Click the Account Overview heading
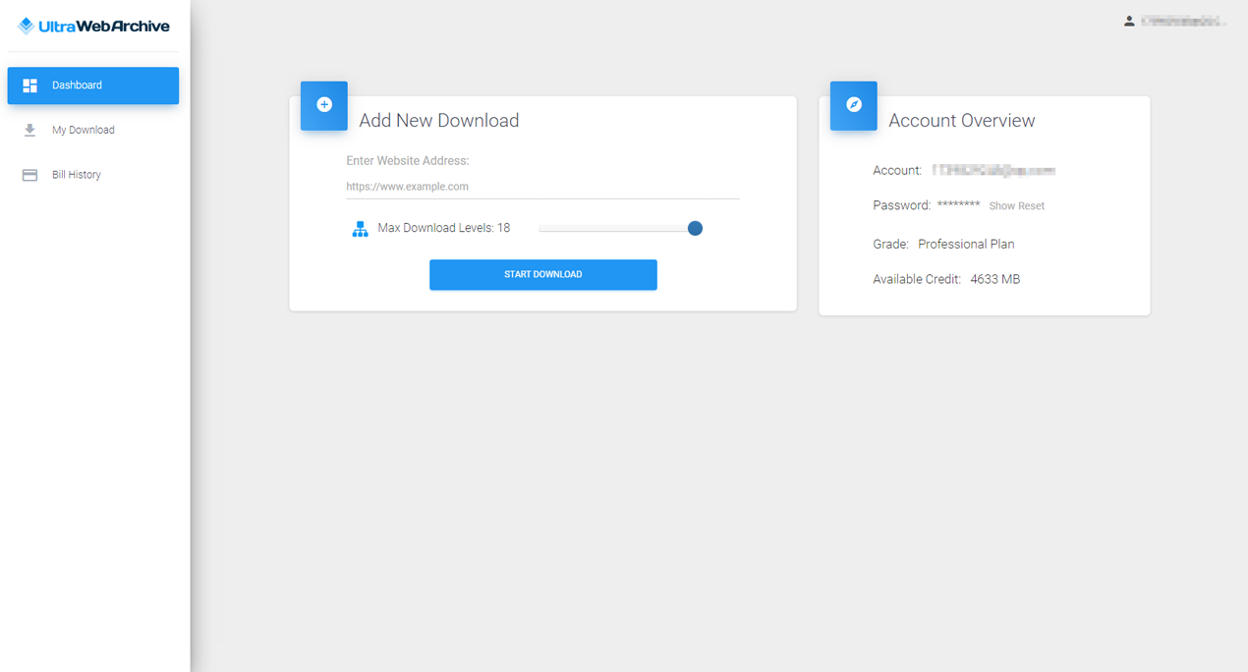Viewport: 1248px width, 672px height. [x=962, y=121]
